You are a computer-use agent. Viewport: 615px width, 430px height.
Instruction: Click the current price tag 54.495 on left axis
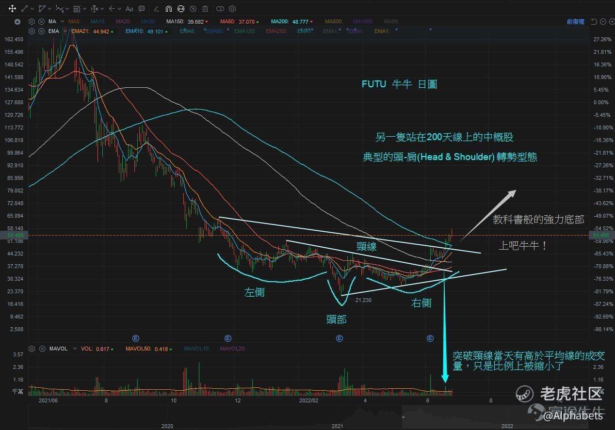point(16,235)
